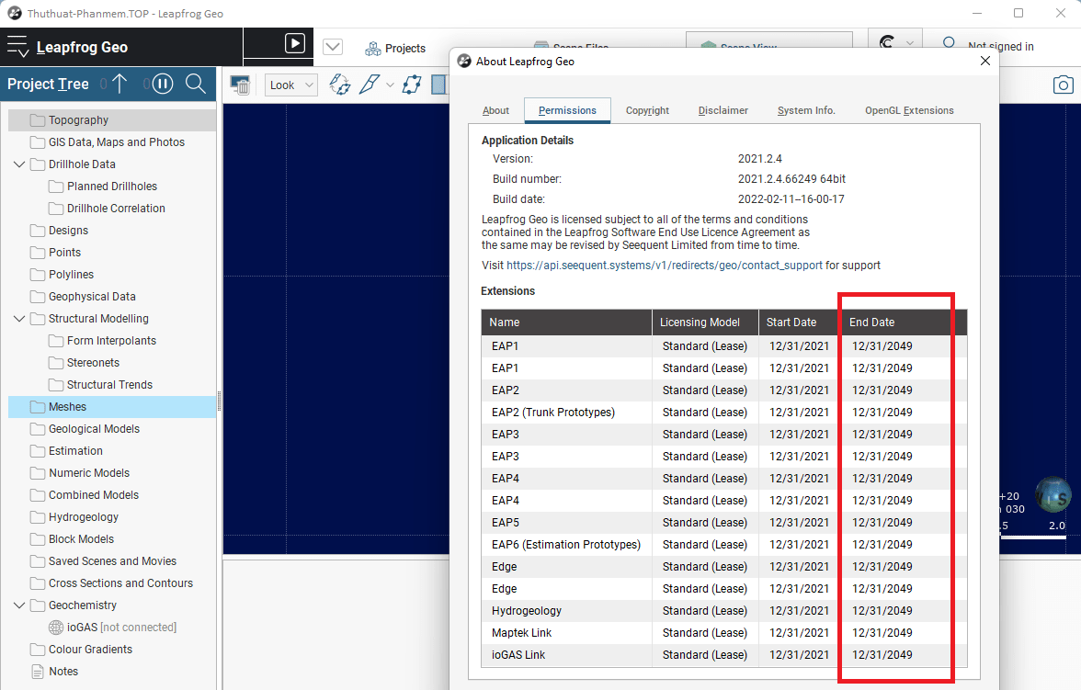Switch to the System Info. tab
The width and height of the screenshot is (1081, 690).
tap(806, 110)
